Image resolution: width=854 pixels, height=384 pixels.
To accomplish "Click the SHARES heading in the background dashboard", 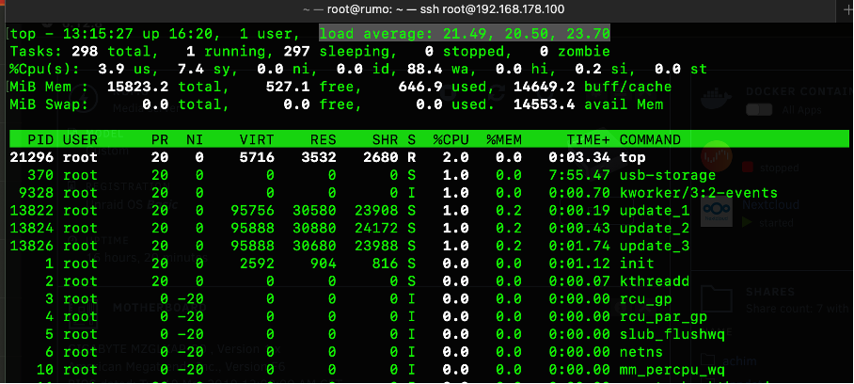I will [x=770, y=292].
